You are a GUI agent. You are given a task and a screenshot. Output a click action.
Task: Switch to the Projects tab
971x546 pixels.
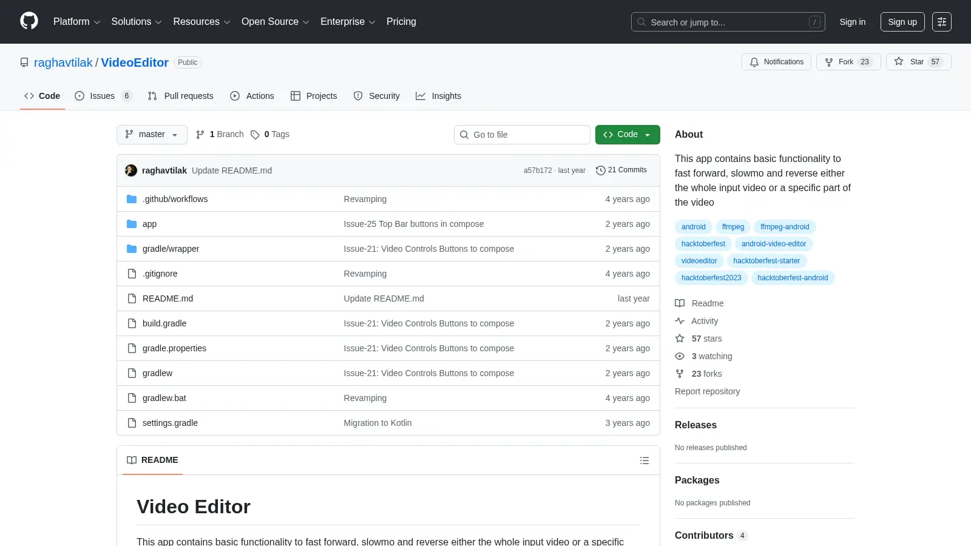(314, 96)
